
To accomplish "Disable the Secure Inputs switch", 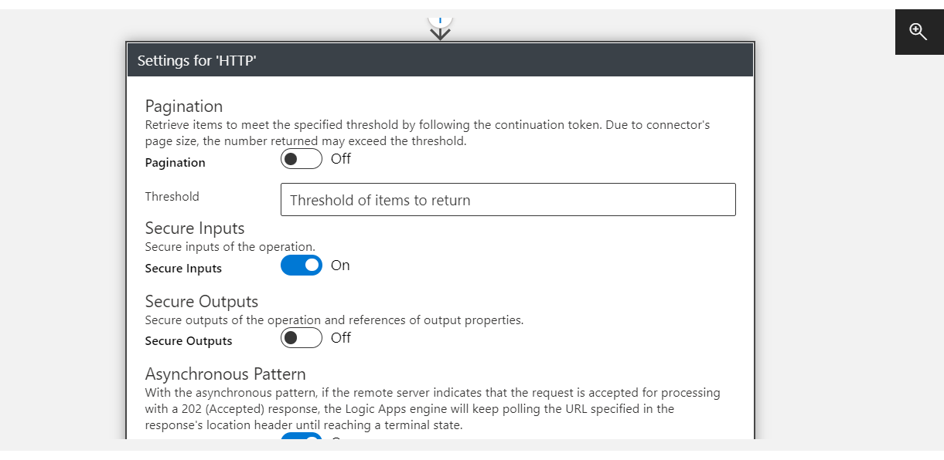I will pos(302,265).
